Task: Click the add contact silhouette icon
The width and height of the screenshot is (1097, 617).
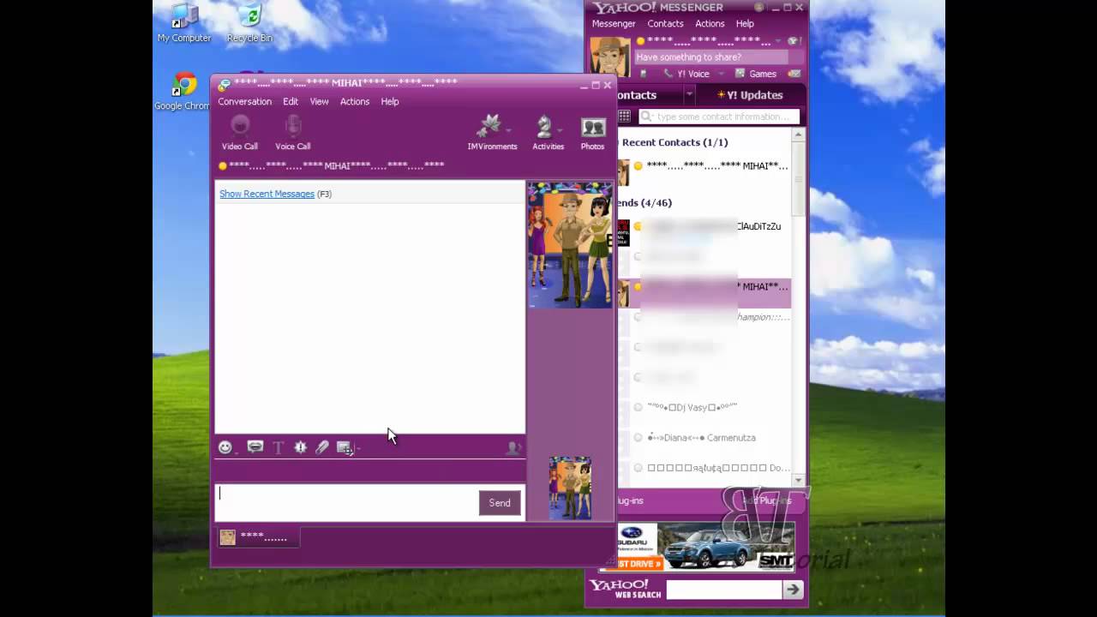Action: [513, 447]
